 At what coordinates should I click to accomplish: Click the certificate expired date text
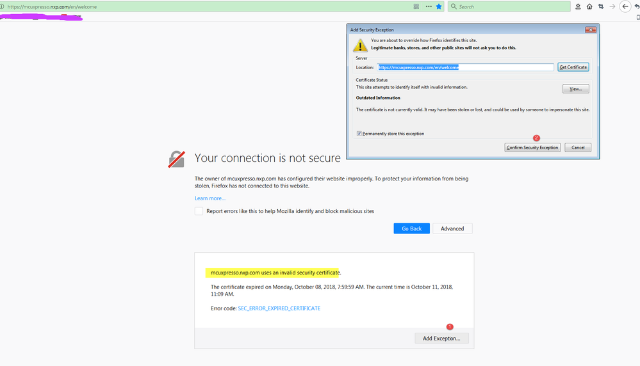click(x=331, y=290)
